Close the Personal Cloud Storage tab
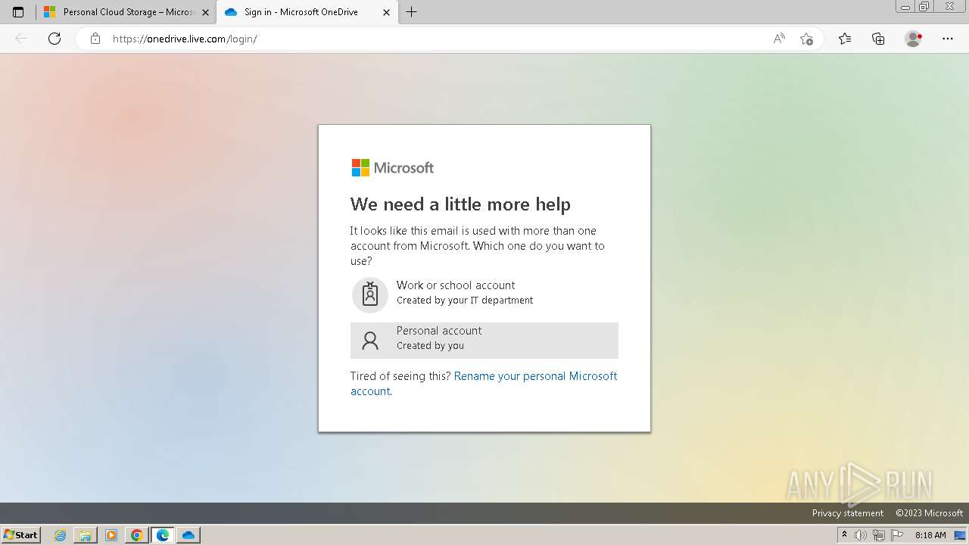Image resolution: width=969 pixels, height=545 pixels. pyautogui.click(x=205, y=12)
